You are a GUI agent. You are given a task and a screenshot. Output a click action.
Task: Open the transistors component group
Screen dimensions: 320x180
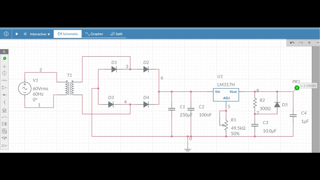4,102
